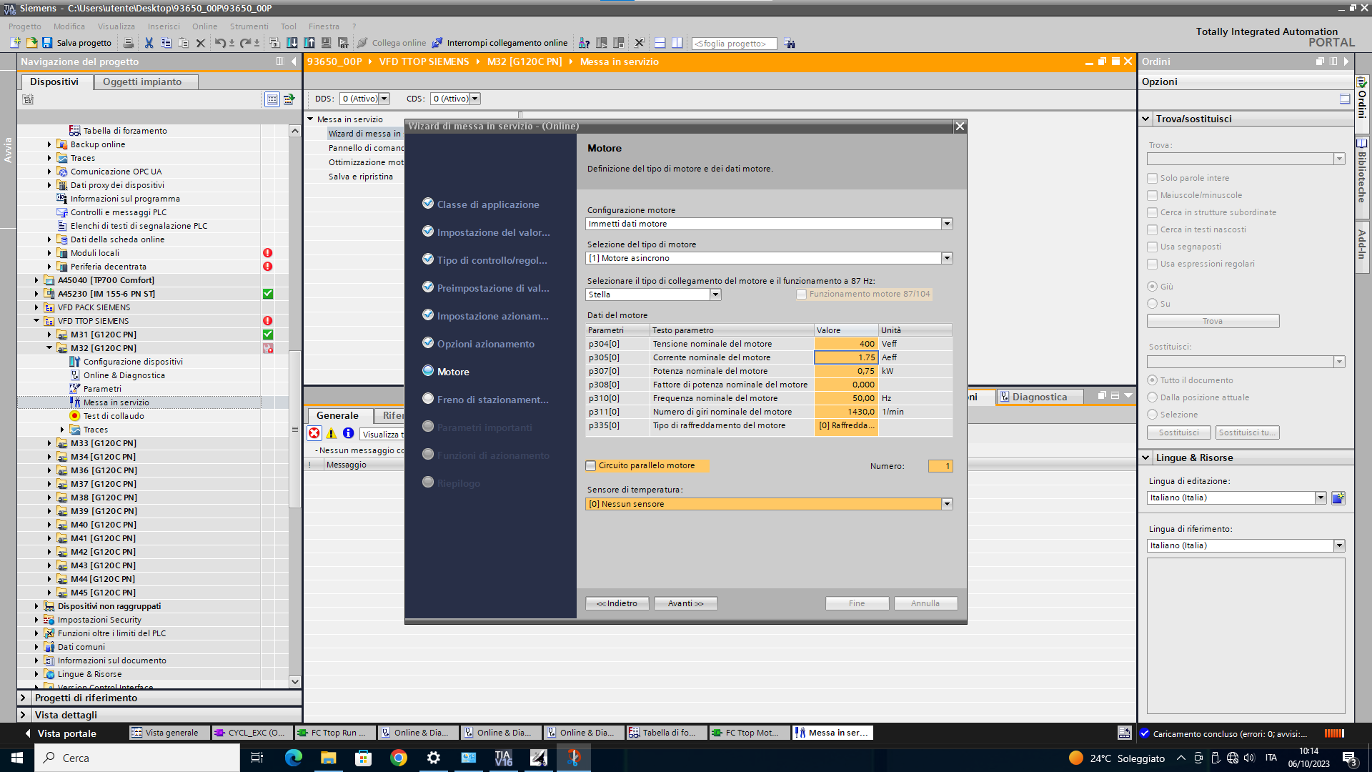
Task: Click the cut scissors toolbar icon
Action: (x=149, y=43)
